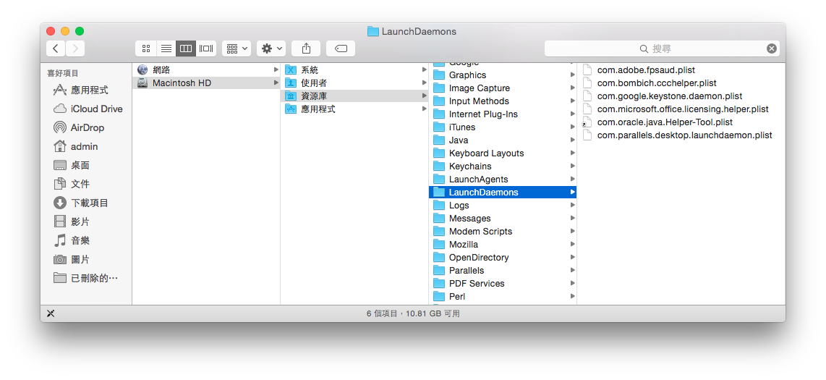Image resolution: width=826 pixels, height=380 pixels.
Task: Select the Keyboard Layouts folder
Action: click(x=503, y=153)
